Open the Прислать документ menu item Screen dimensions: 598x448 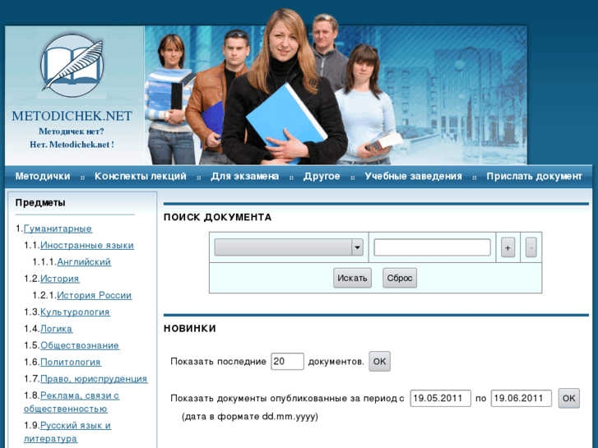(x=535, y=176)
